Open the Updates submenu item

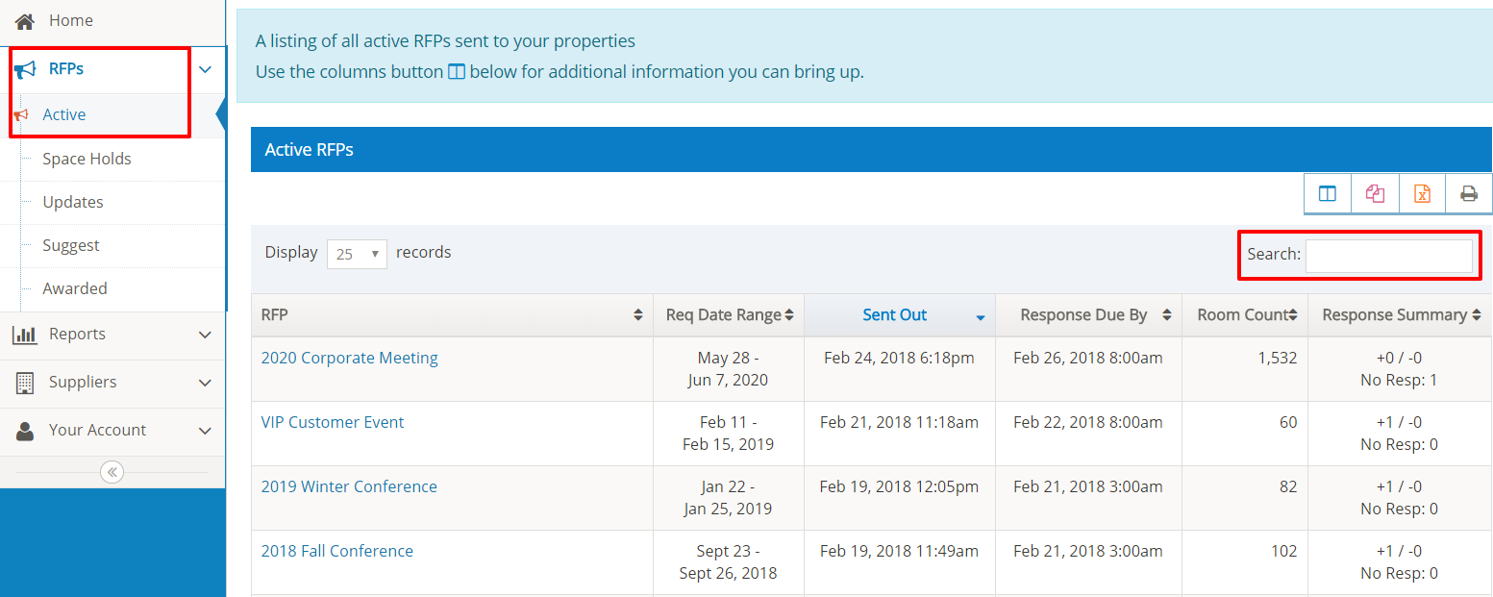click(x=73, y=202)
